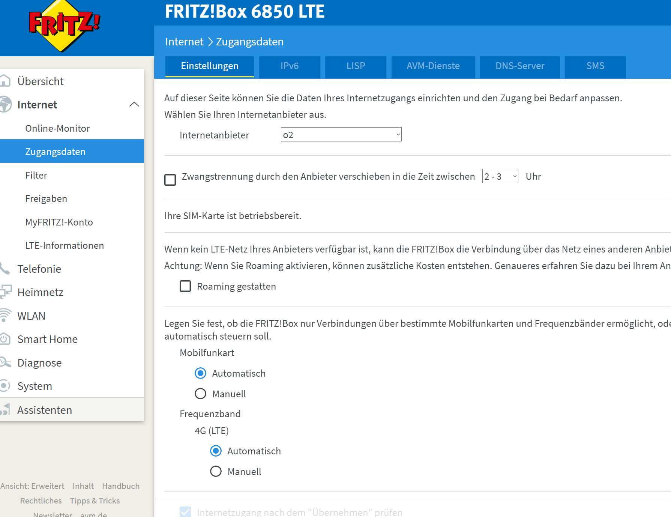
Task: Tick the Roaming gestatten checkbox
Action: pyautogui.click(x=185, y=286)
